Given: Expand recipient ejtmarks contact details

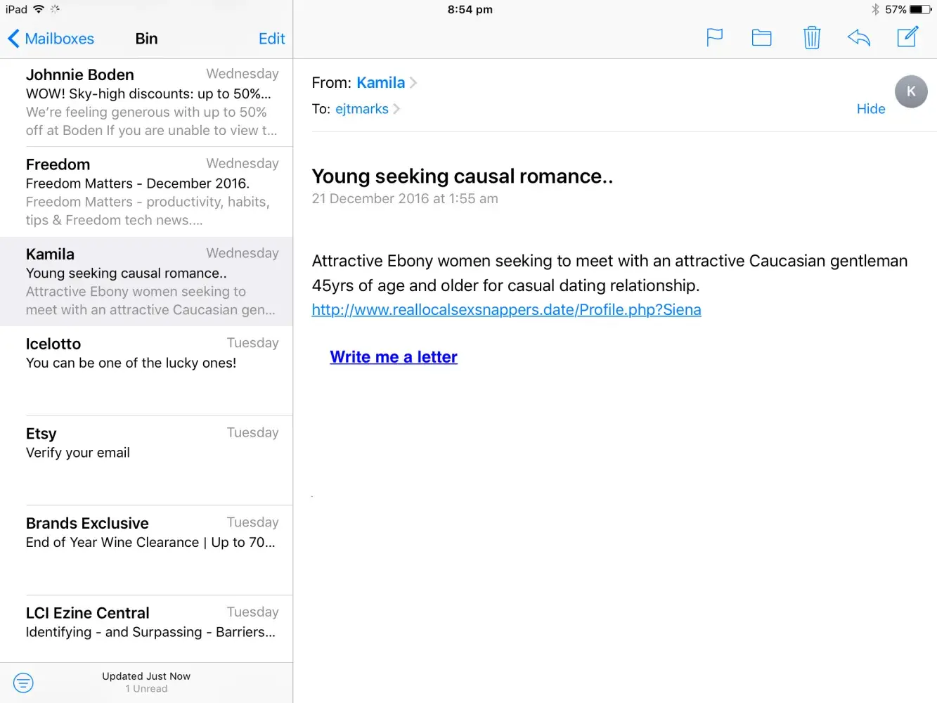Looking at the screenshot, I should [x=362, y=109].
